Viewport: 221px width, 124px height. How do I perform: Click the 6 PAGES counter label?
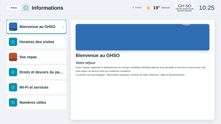137,8
